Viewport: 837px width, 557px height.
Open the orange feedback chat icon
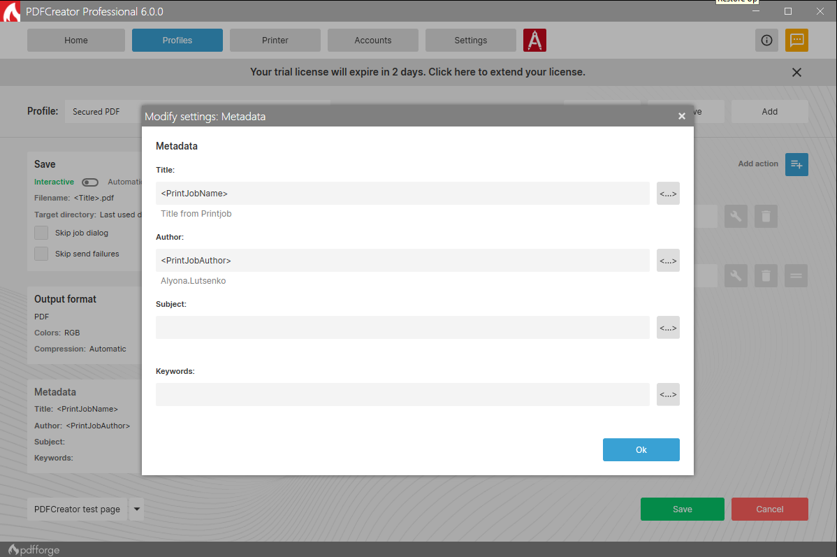click(796, 40)
